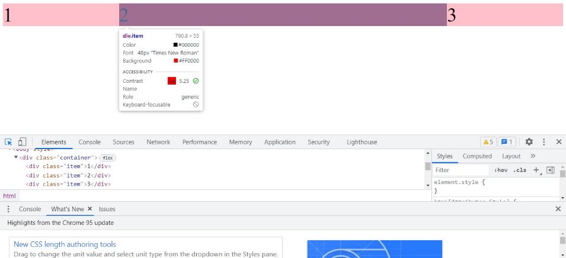
Task: Show more sidebar tabs chevron
Action: pyautogui.click(x=533, y=156)
